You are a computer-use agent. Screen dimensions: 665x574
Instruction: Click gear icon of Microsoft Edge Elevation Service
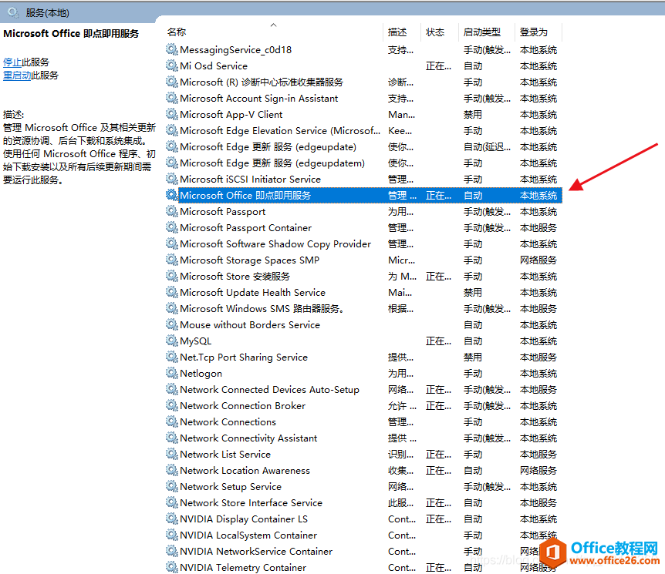pyautogui.click(x=172, y=130)
